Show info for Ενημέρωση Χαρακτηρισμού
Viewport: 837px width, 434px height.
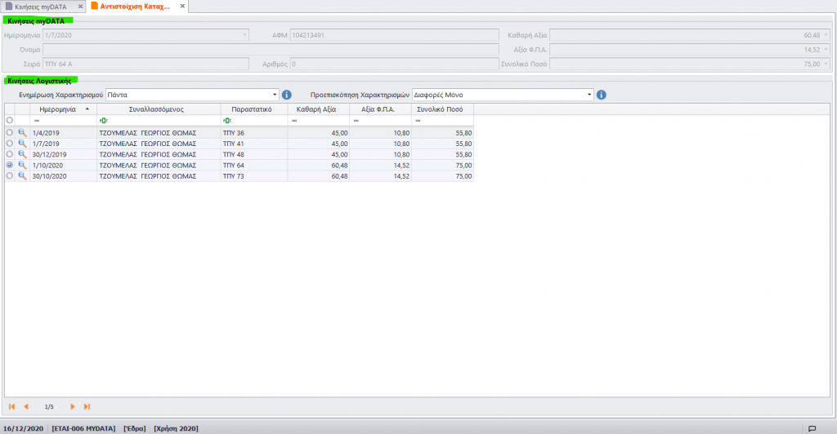pyautogui.click(x=287, y=95)
